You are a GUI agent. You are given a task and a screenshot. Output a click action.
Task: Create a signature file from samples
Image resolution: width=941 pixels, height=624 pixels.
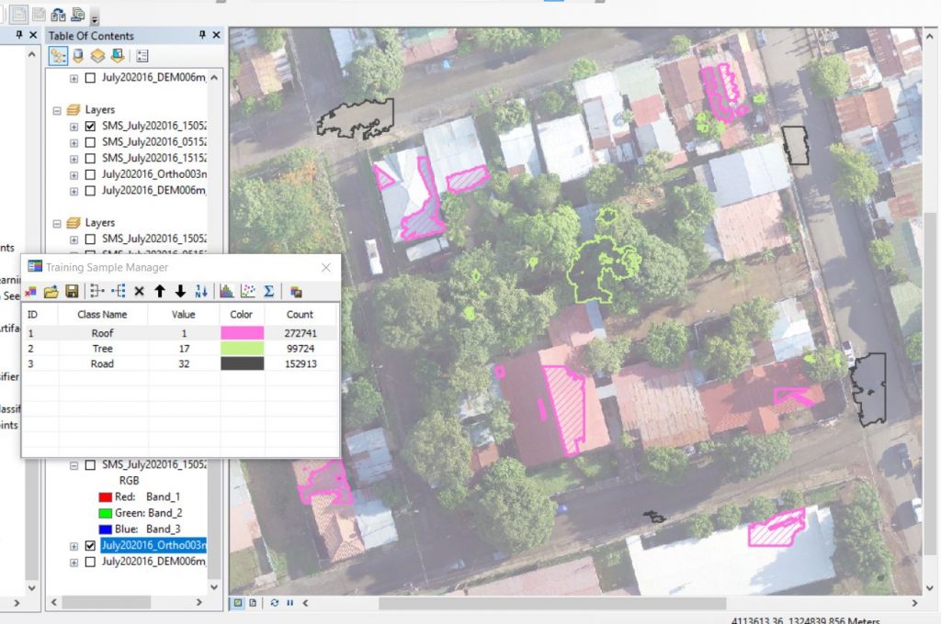tap(296, 291)
